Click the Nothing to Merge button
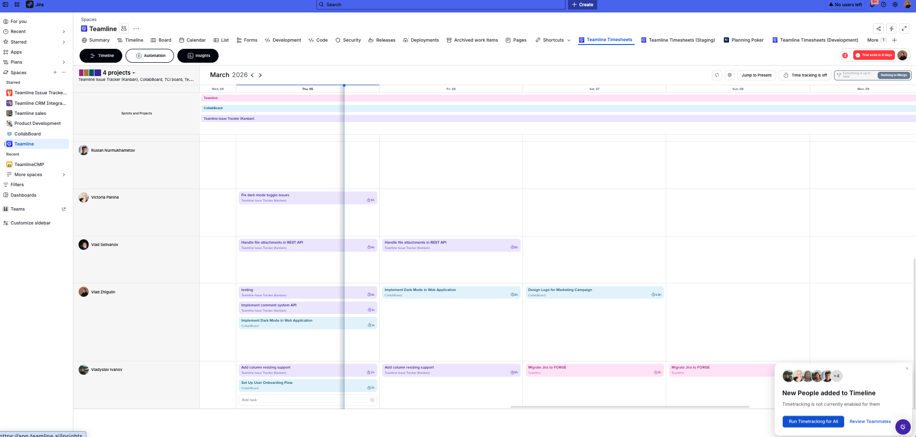The height and width of the screenshot is (437, 916). (894, 75)
